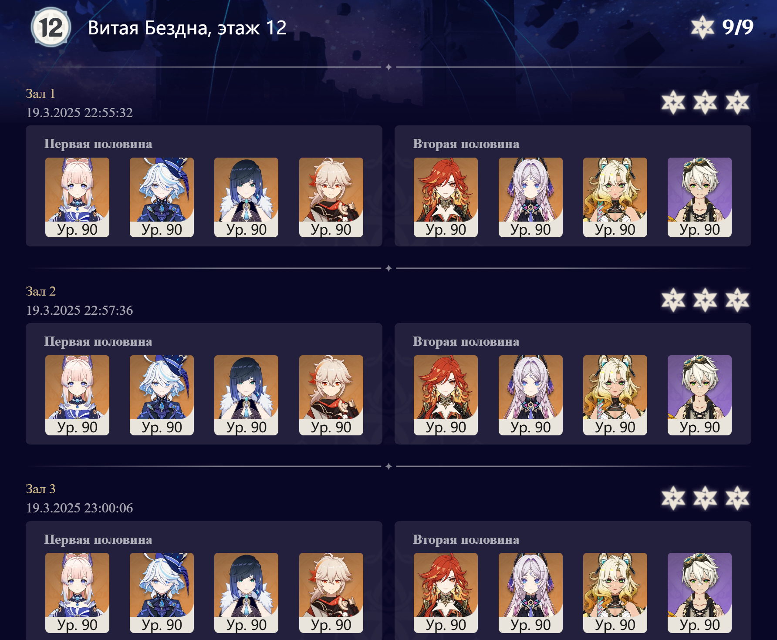Click the floor 12 badge icon

point(51,27)
